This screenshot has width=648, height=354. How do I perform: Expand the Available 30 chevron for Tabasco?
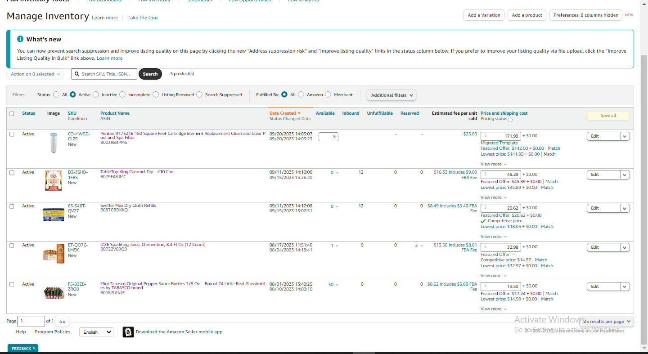(337, 285)
